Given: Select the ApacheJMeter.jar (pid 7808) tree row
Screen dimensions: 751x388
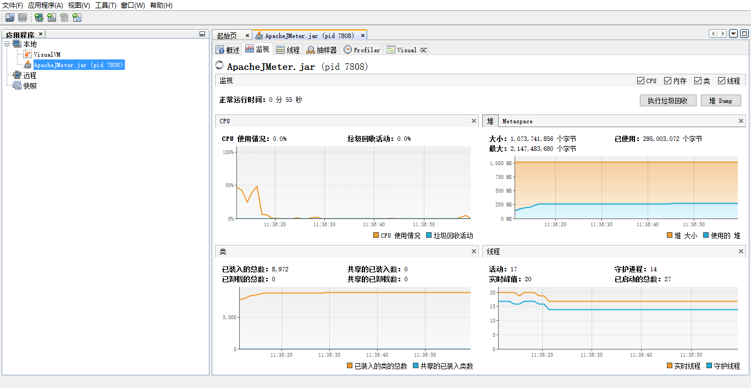Looking at the screenshot, I should [79, 65].
